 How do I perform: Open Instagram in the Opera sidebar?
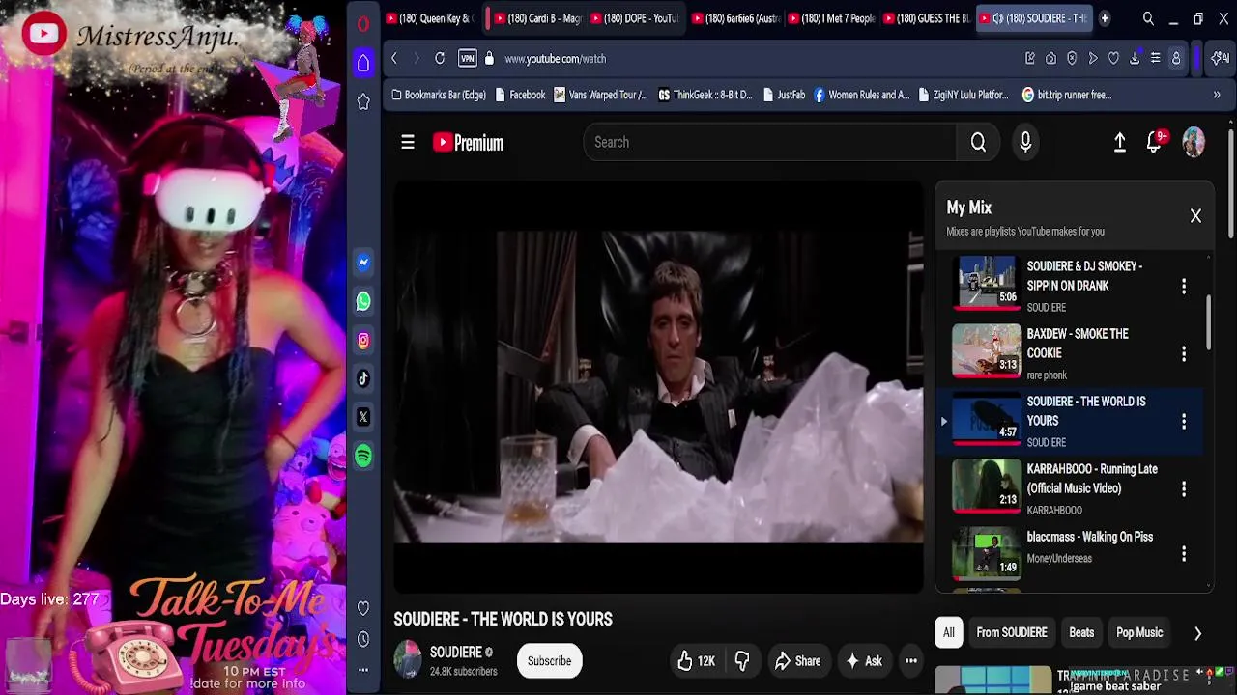(363, 340)
